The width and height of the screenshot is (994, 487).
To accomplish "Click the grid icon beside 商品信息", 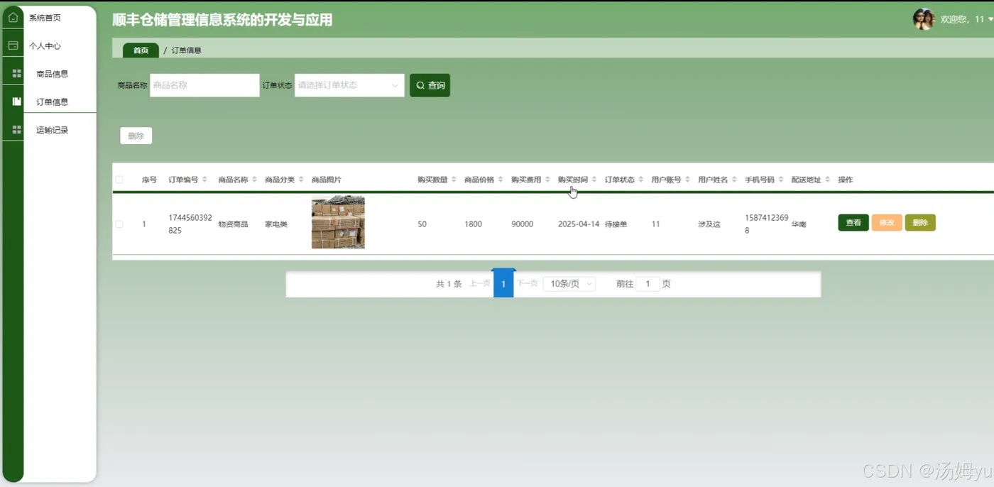I will point(16,73).
